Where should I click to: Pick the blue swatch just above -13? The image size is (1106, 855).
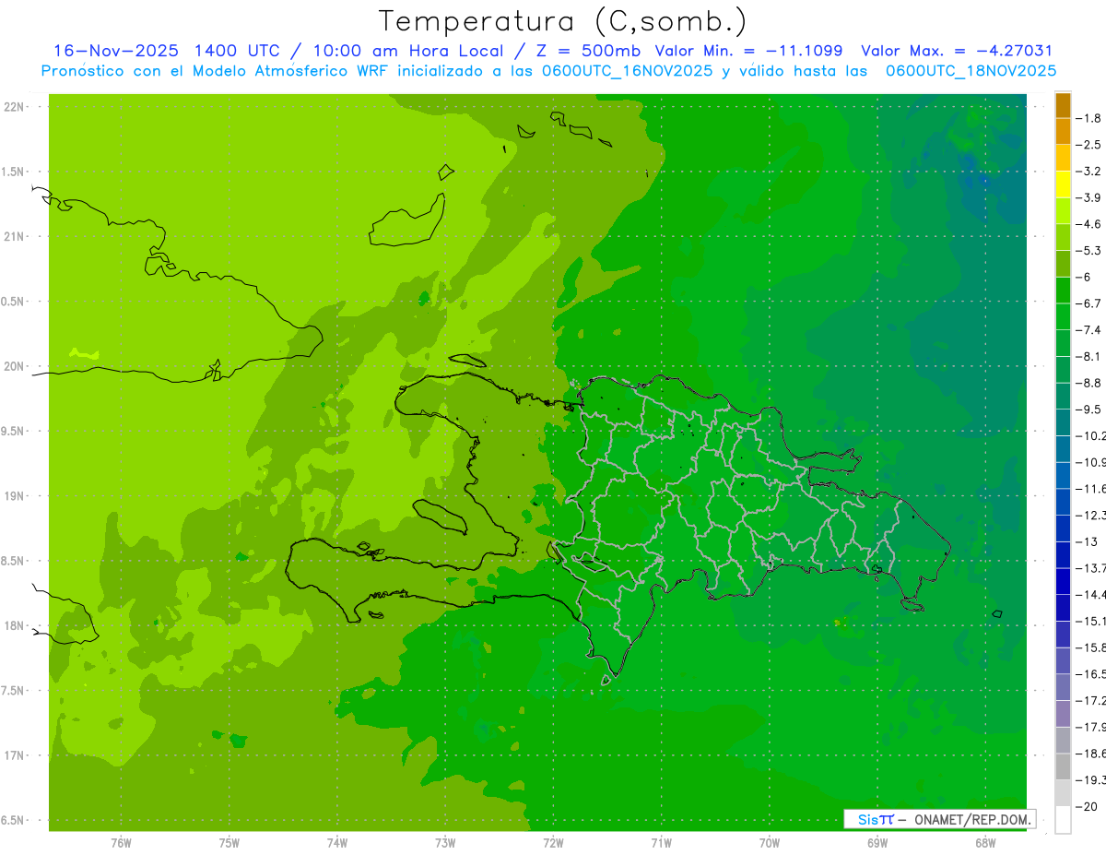coord(1063,528)
